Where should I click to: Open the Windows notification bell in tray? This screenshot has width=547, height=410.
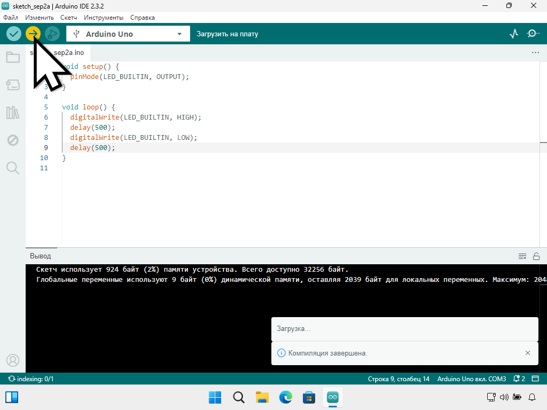(532, 397)
